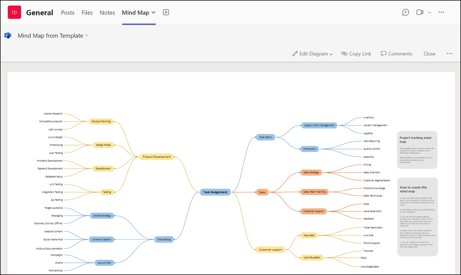Viewport: 461px width, 275px height.
Task: Switch to the Files tab
Action: pos(87,13)
